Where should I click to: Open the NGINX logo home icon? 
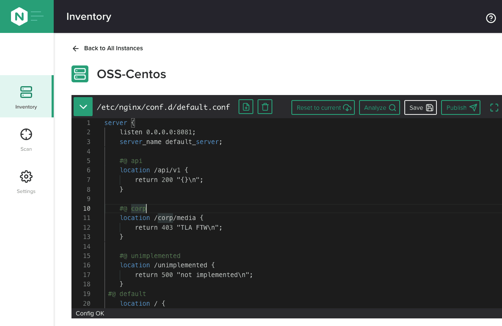tap(19, 16)
